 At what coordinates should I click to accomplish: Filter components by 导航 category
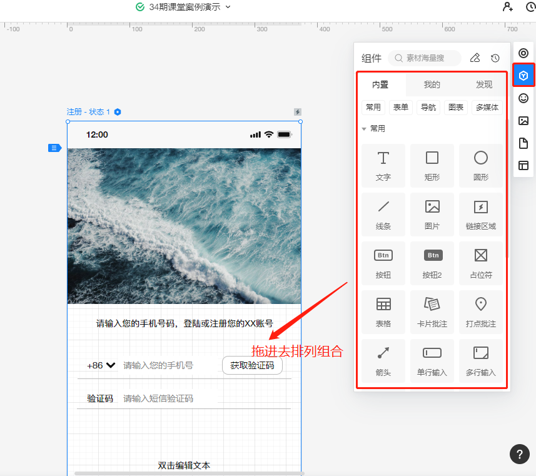tap(428, 108)
